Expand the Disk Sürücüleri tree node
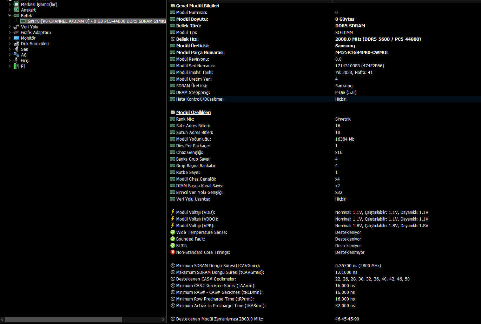The image size is (481, 324). pos(9,44)
